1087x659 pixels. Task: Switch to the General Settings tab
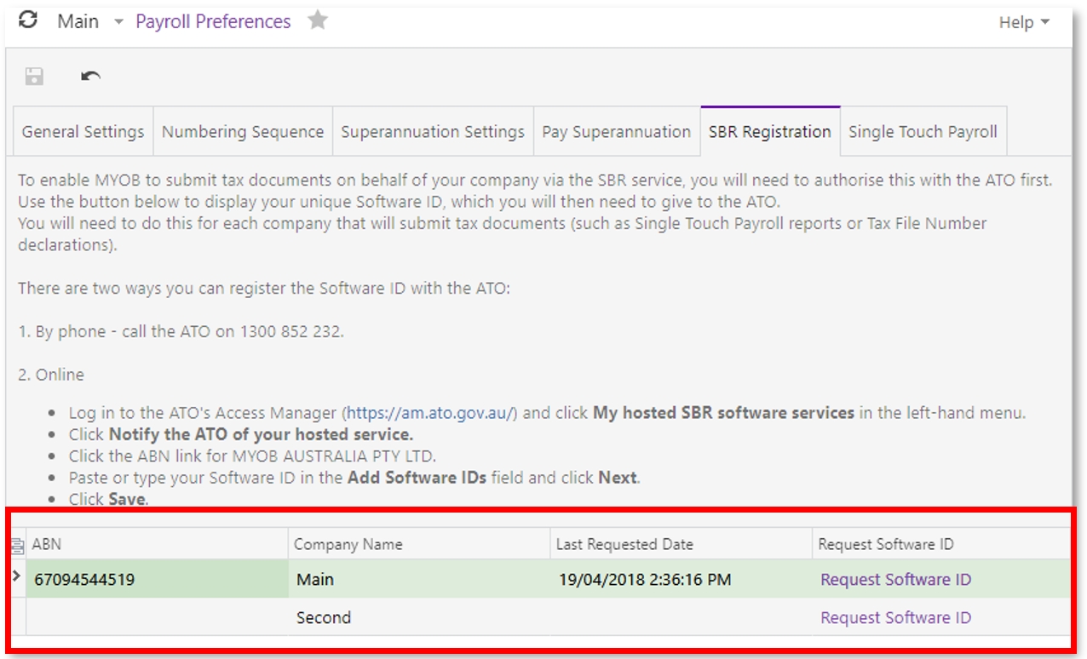click(x=83, y=132)
